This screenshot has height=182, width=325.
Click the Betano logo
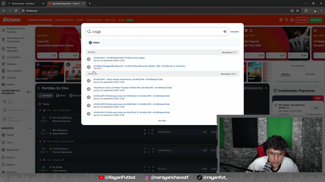(12, 20)
